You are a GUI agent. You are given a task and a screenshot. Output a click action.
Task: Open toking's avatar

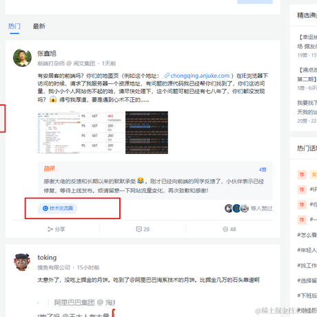coord(22,262)
